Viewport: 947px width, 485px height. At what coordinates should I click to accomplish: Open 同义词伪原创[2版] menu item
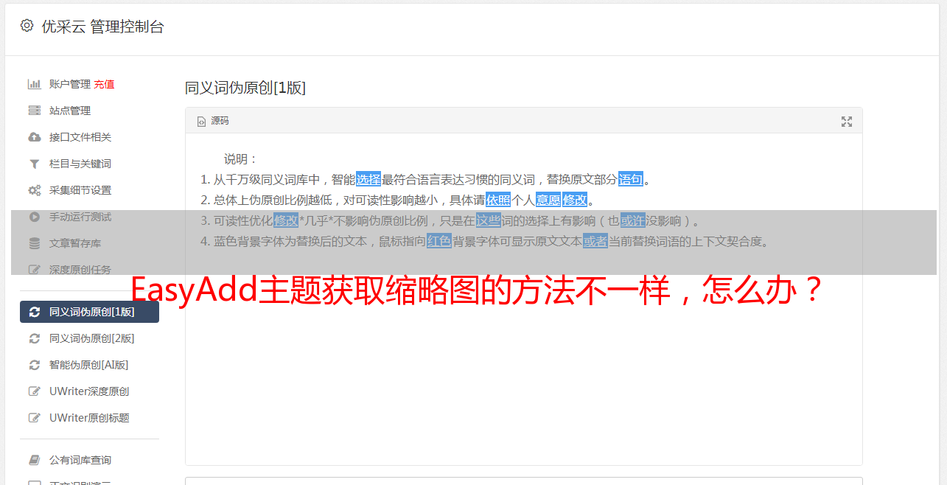[89, 338]
